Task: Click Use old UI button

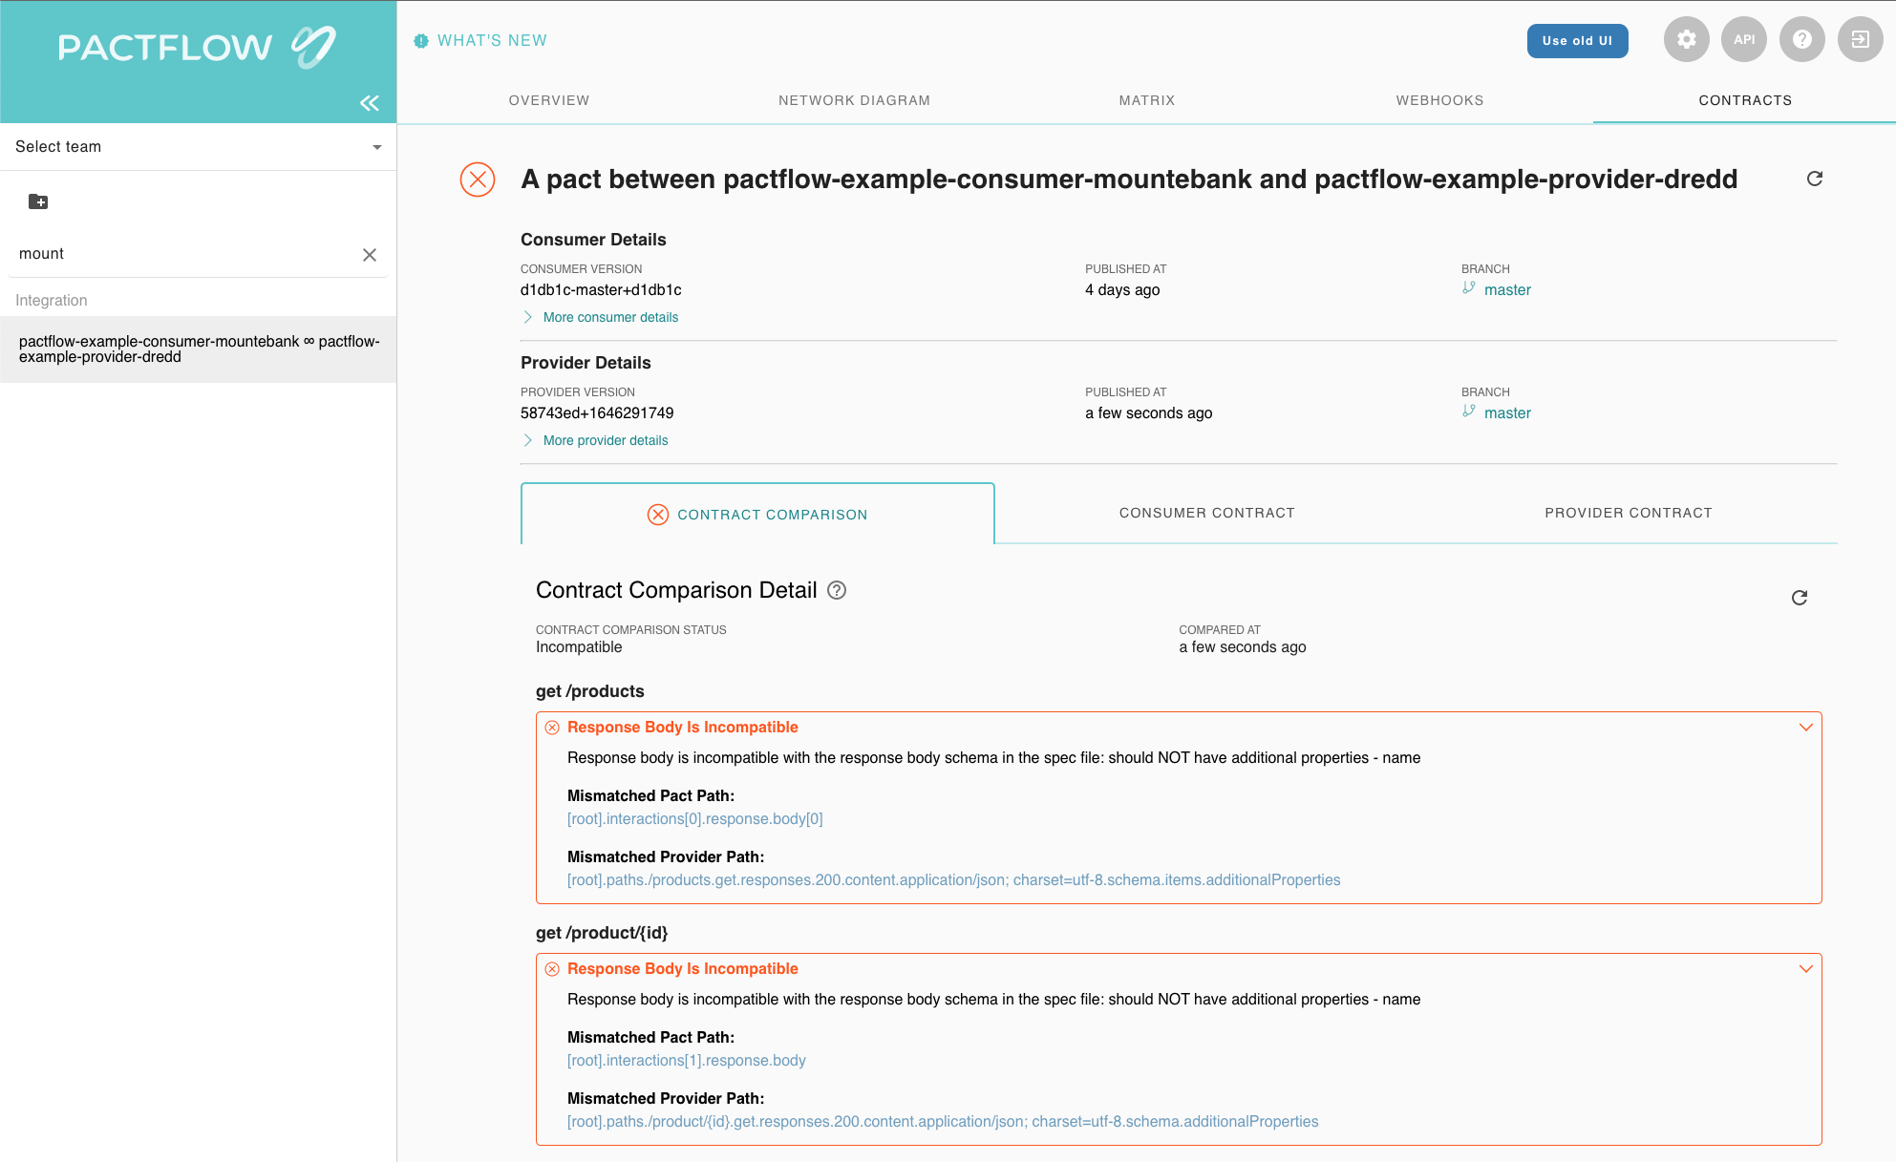Action: point(1576,39)
